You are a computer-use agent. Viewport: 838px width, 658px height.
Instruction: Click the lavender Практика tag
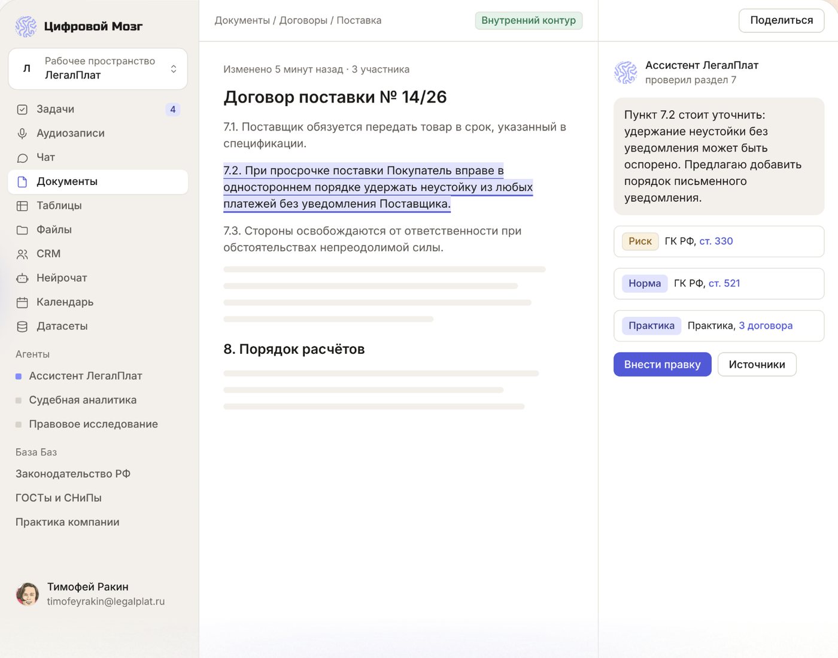(x=651, y=326)
